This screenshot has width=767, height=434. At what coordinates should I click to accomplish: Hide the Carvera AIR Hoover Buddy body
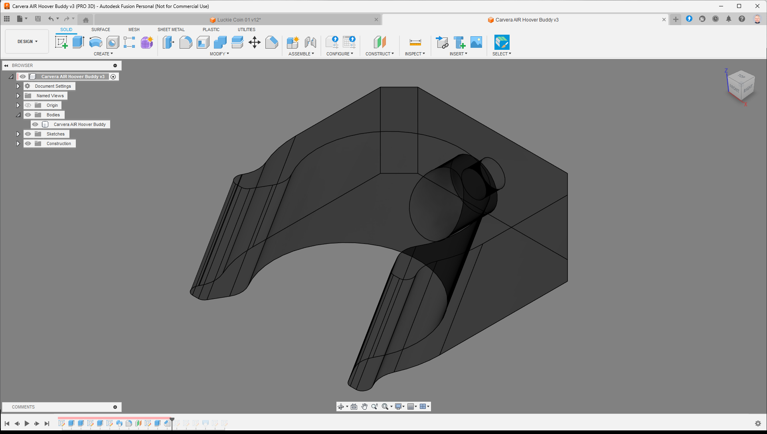coord(35,124)
